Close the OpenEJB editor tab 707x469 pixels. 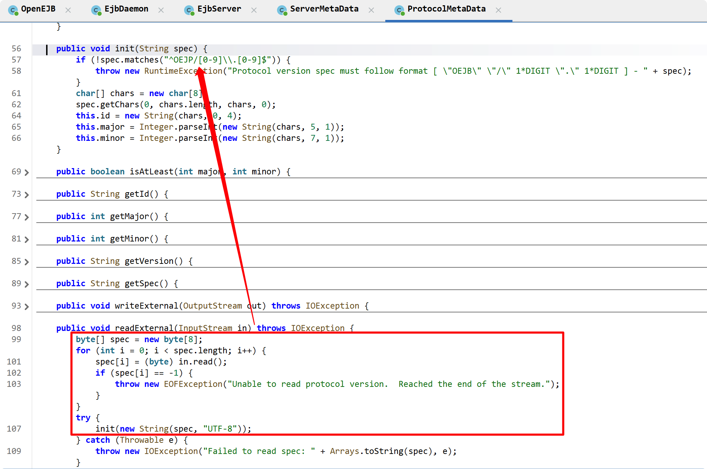[68, 10]
